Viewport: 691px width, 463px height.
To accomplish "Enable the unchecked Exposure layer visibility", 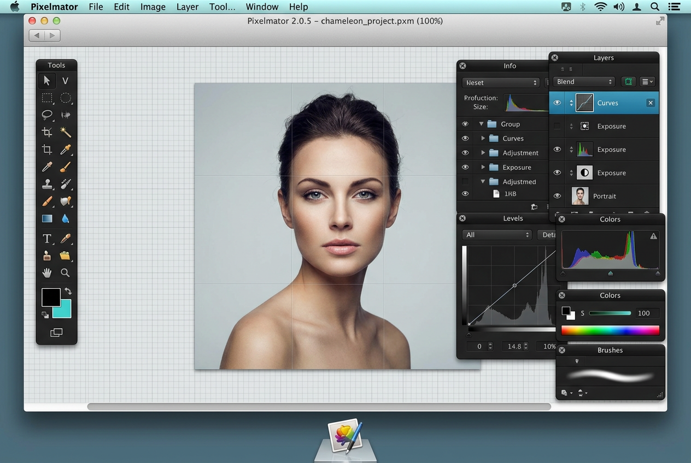I will [557, 126].
